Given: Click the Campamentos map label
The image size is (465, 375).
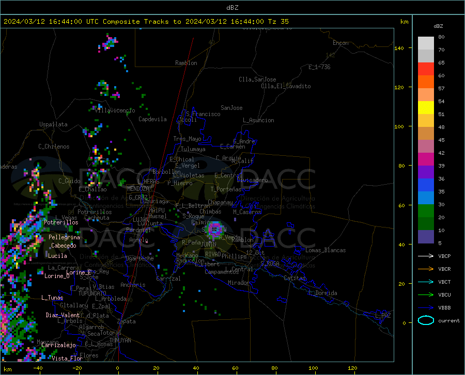Looking at the screenshot, I should (x=222, y=272).
